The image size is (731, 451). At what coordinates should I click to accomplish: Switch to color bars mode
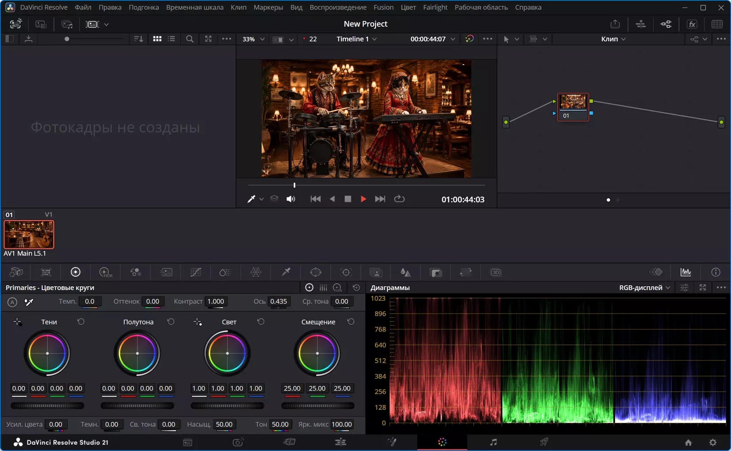pos(323,287)
